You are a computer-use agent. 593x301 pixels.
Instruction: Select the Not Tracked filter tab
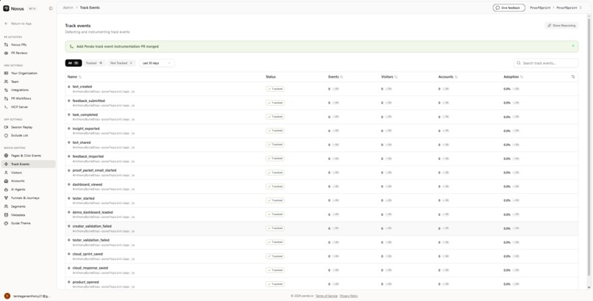121,63
